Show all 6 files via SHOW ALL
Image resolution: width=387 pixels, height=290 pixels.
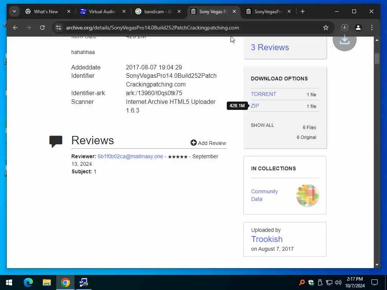point(262,125)
